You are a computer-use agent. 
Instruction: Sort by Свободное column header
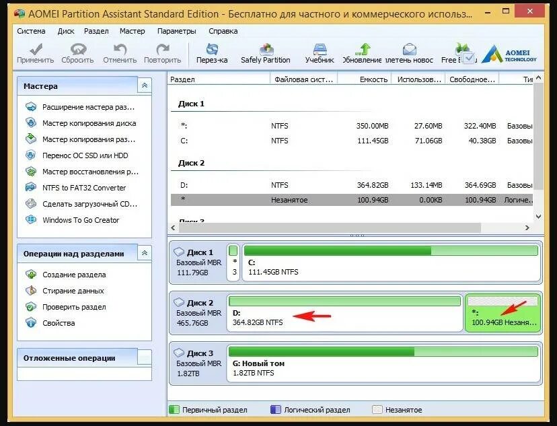(x=472, y=79)
